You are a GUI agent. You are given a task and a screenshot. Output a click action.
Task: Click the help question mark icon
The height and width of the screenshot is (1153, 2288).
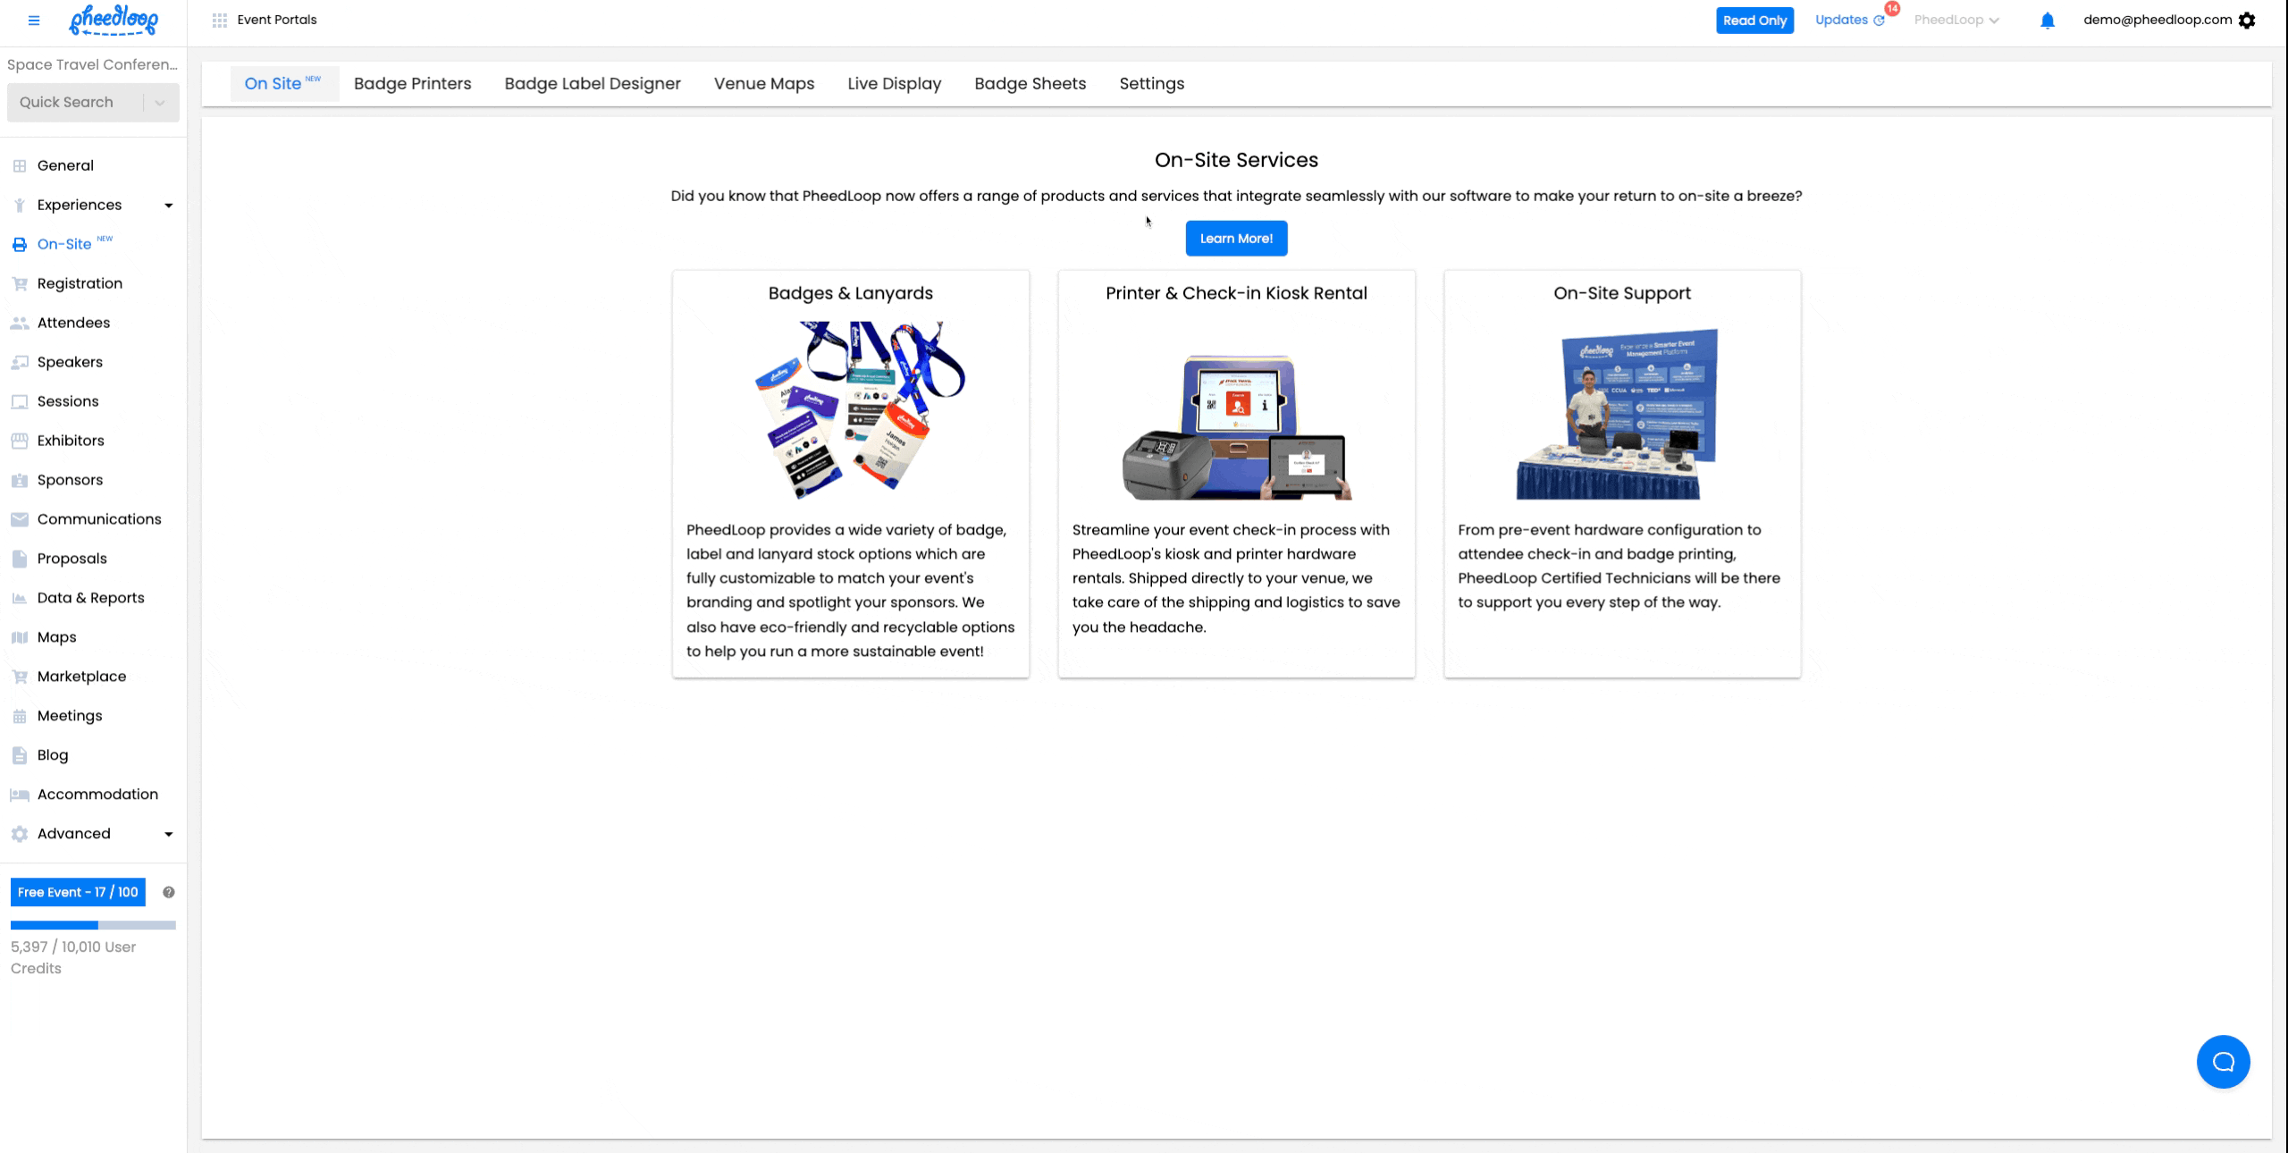(x=168, y=892)
